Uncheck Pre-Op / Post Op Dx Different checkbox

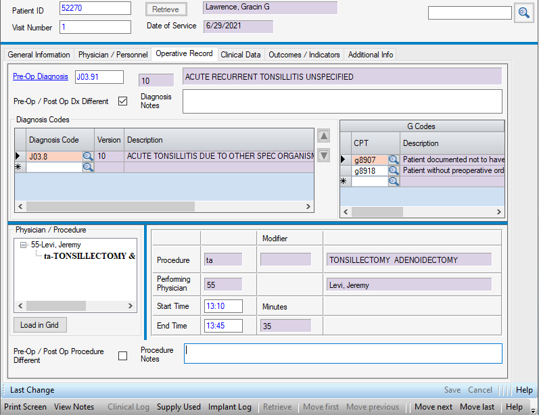coord(122,101)
